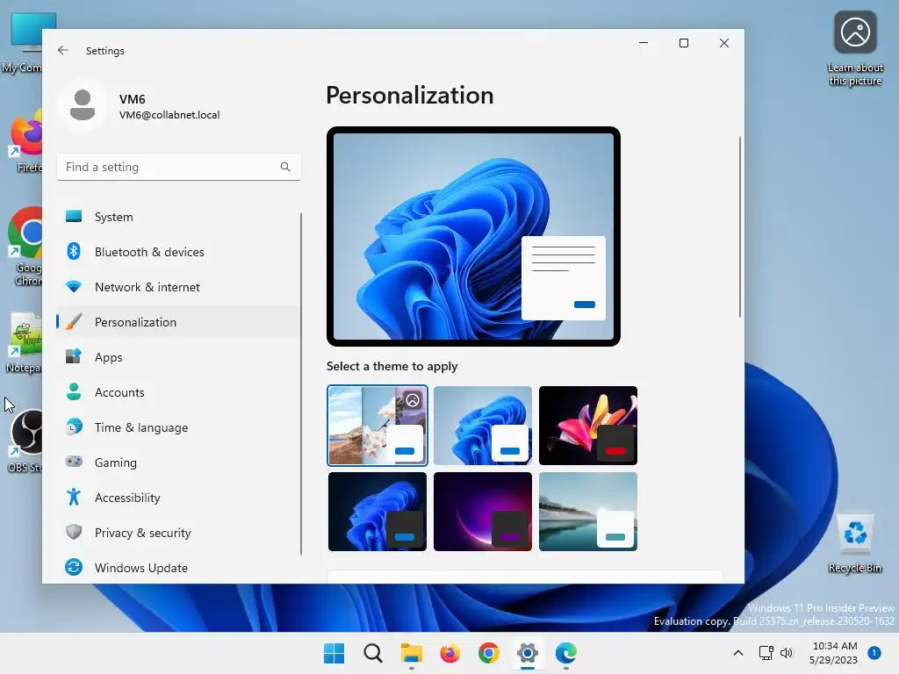Select the Windows Spotlight theme thumbnail
Viewport: 899px width, 674px height.
378,426
